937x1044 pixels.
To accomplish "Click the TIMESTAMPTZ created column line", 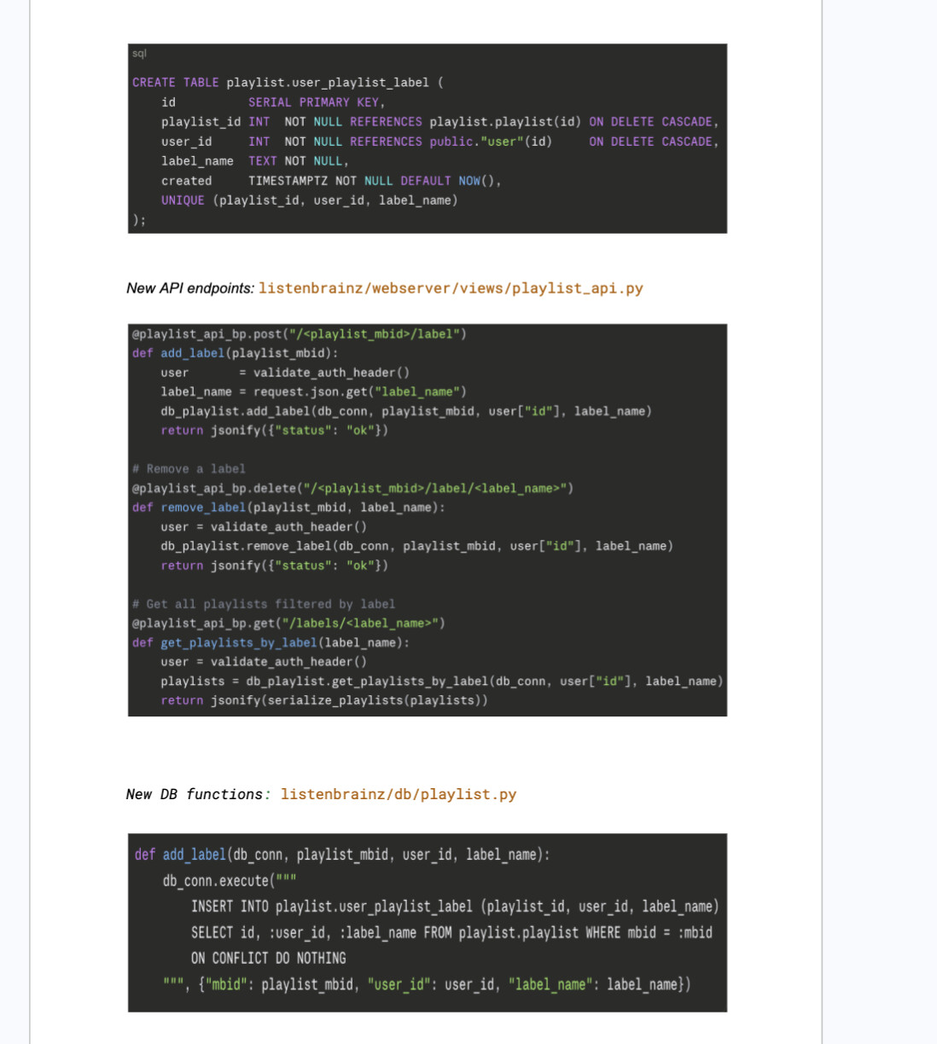I will coord(330,181).
